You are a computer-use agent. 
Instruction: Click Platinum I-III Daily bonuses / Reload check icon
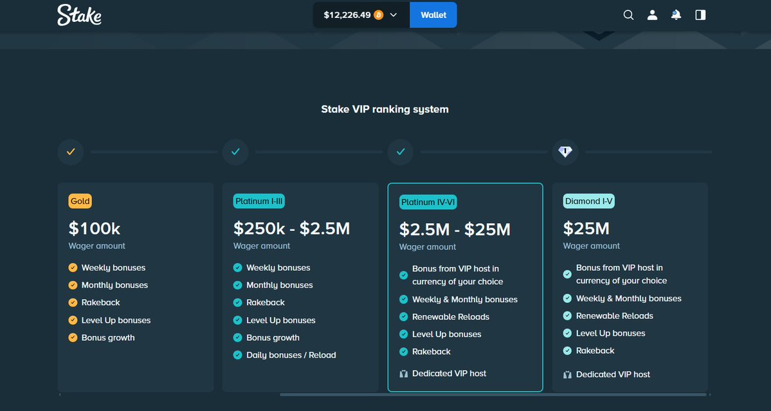[x=237, y=355]
